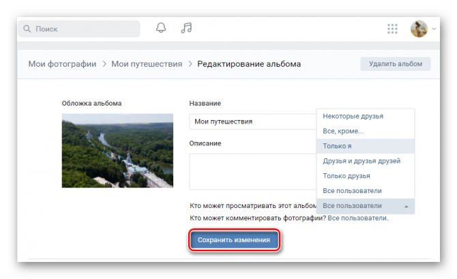Open the profile avatar menu
Screen dimensions: 457x279
tap(419, 29)
